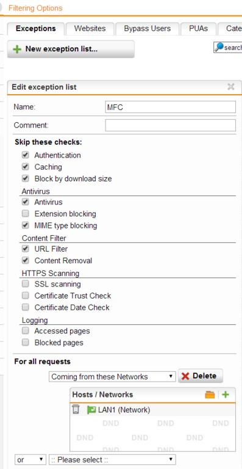The height and width of the screenshot is (469, 242).
Task: Toggle the Accessed pages logging checkbox
Action: coord(26,330)
